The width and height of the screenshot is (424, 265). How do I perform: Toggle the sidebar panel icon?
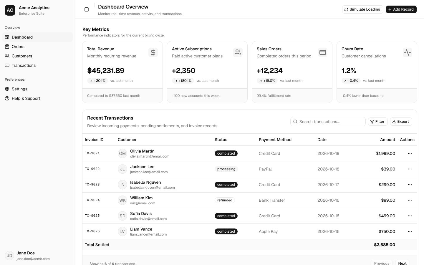pos(87,9)
